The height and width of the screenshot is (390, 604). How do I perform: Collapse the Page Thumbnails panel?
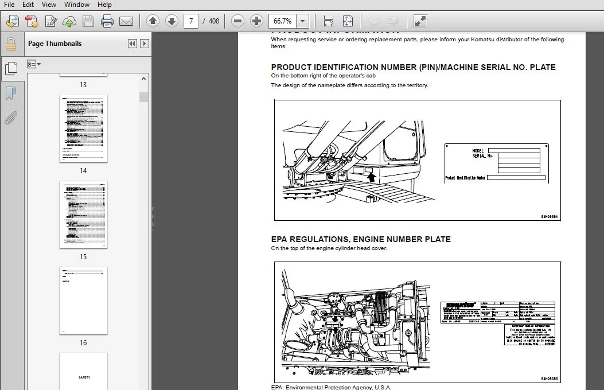(132, 44)
